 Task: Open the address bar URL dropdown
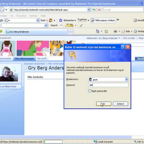pyautogui.click(x=89, y=10)
